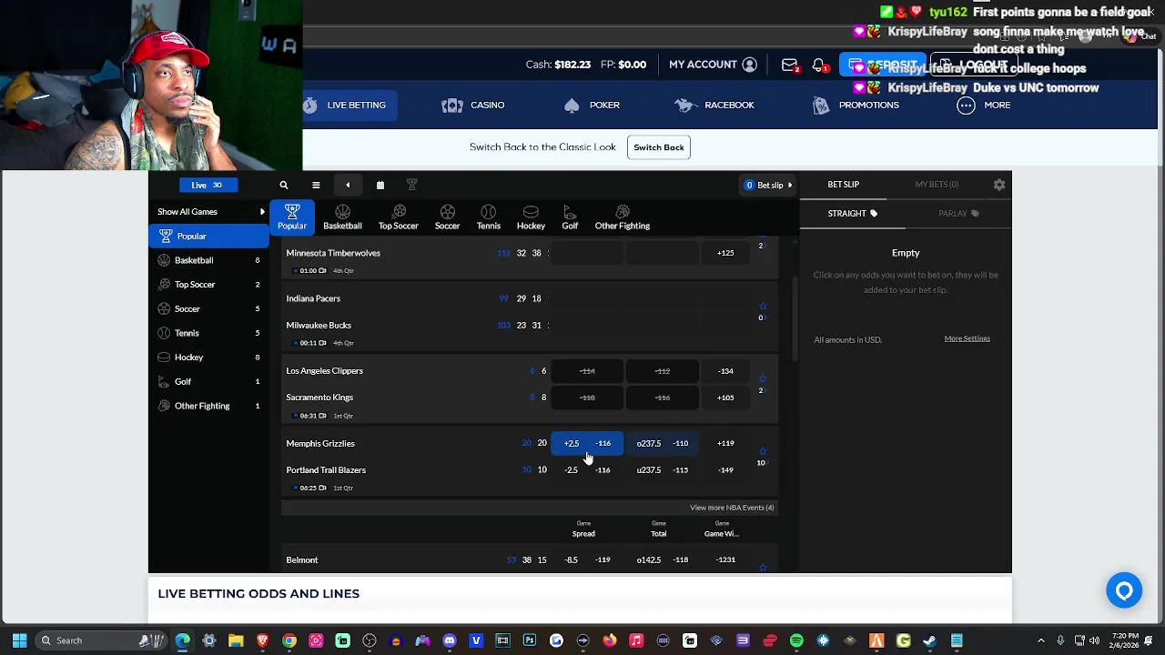
Task: Toggle the Live 30 filter button
Action: 208,185
